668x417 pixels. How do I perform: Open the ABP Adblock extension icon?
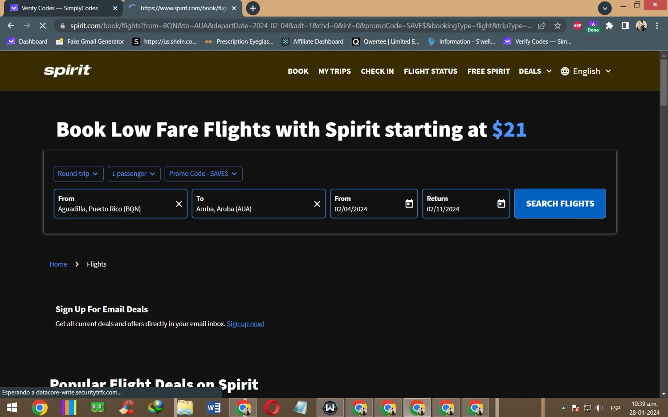578,26
